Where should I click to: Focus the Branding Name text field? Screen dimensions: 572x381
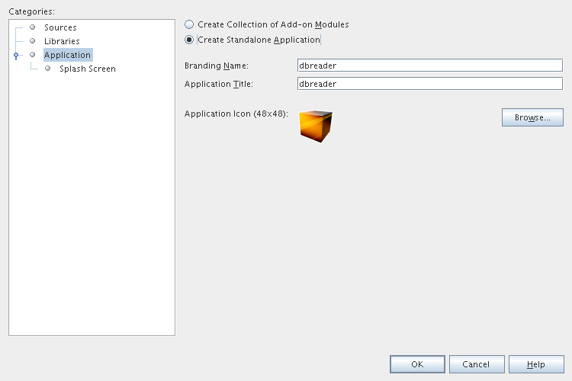tap(429, 66)
